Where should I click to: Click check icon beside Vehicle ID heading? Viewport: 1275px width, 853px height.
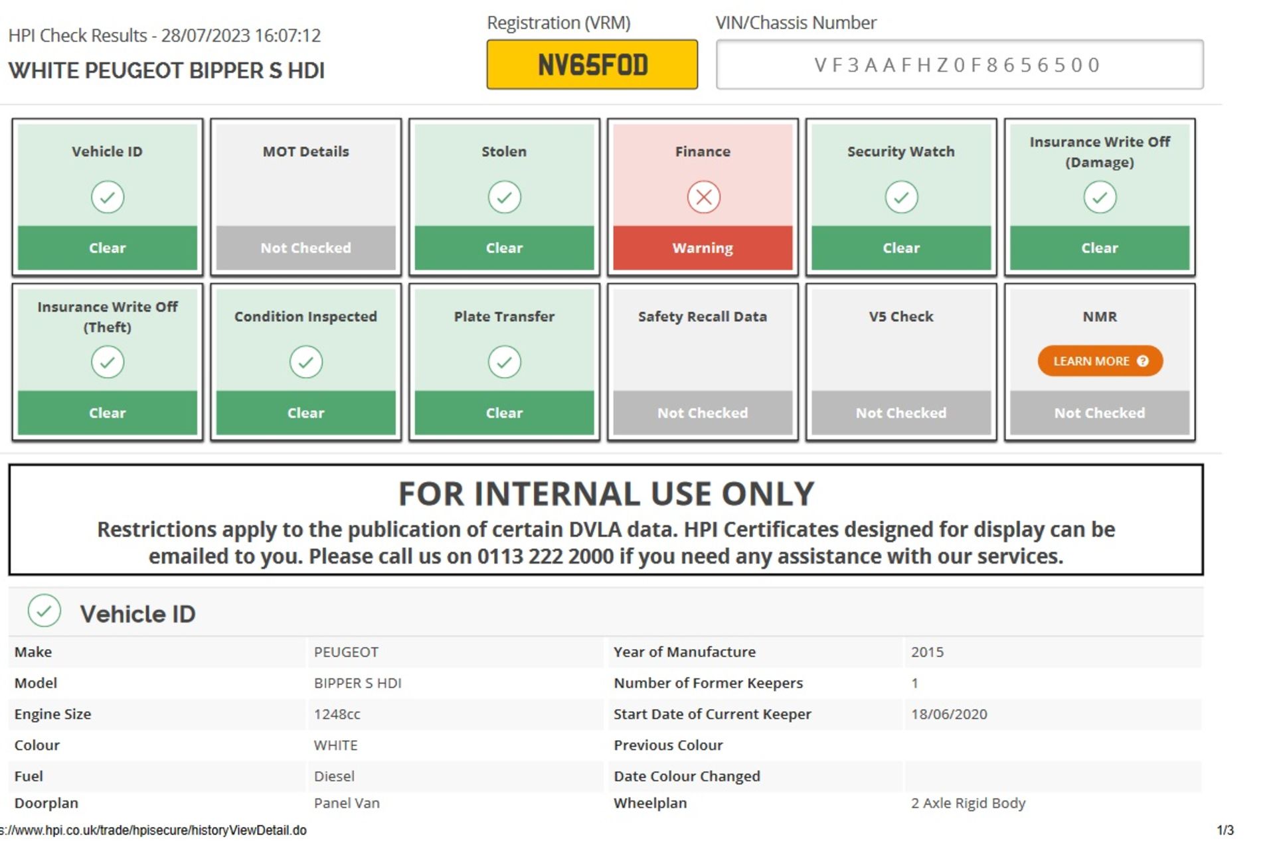tap(44, 611)
